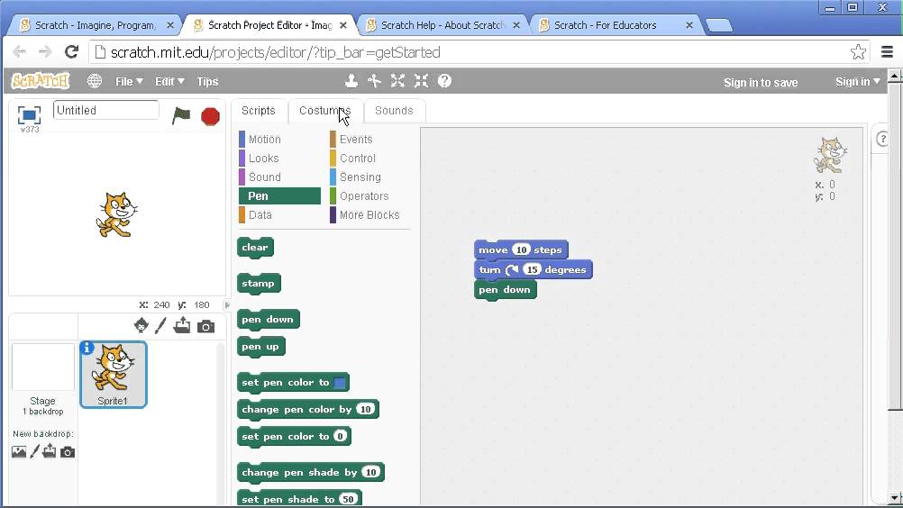Click turn 15 degrees block in script
This screenshot has width=903, height=508.
(x=533, y=270)
